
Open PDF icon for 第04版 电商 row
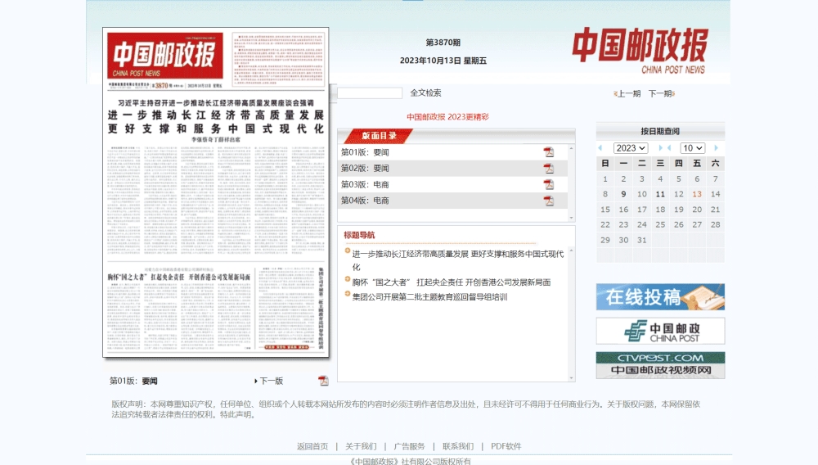click(548, 201)
